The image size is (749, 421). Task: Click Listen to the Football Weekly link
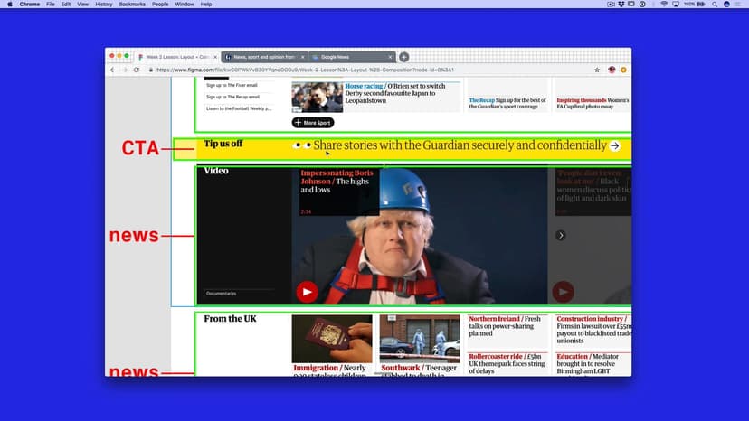[x=238, y=108]
